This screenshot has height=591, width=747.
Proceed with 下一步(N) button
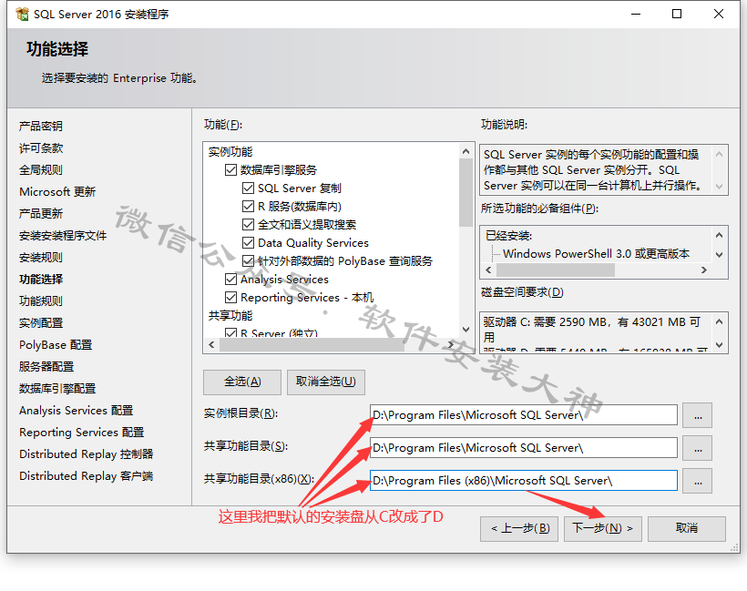tap(603, 528)
